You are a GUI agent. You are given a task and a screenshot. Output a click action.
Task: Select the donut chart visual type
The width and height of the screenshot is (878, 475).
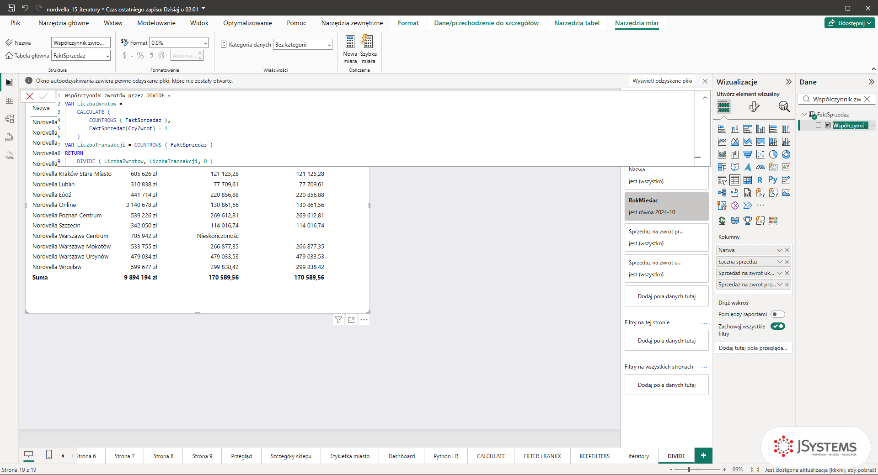786,154
